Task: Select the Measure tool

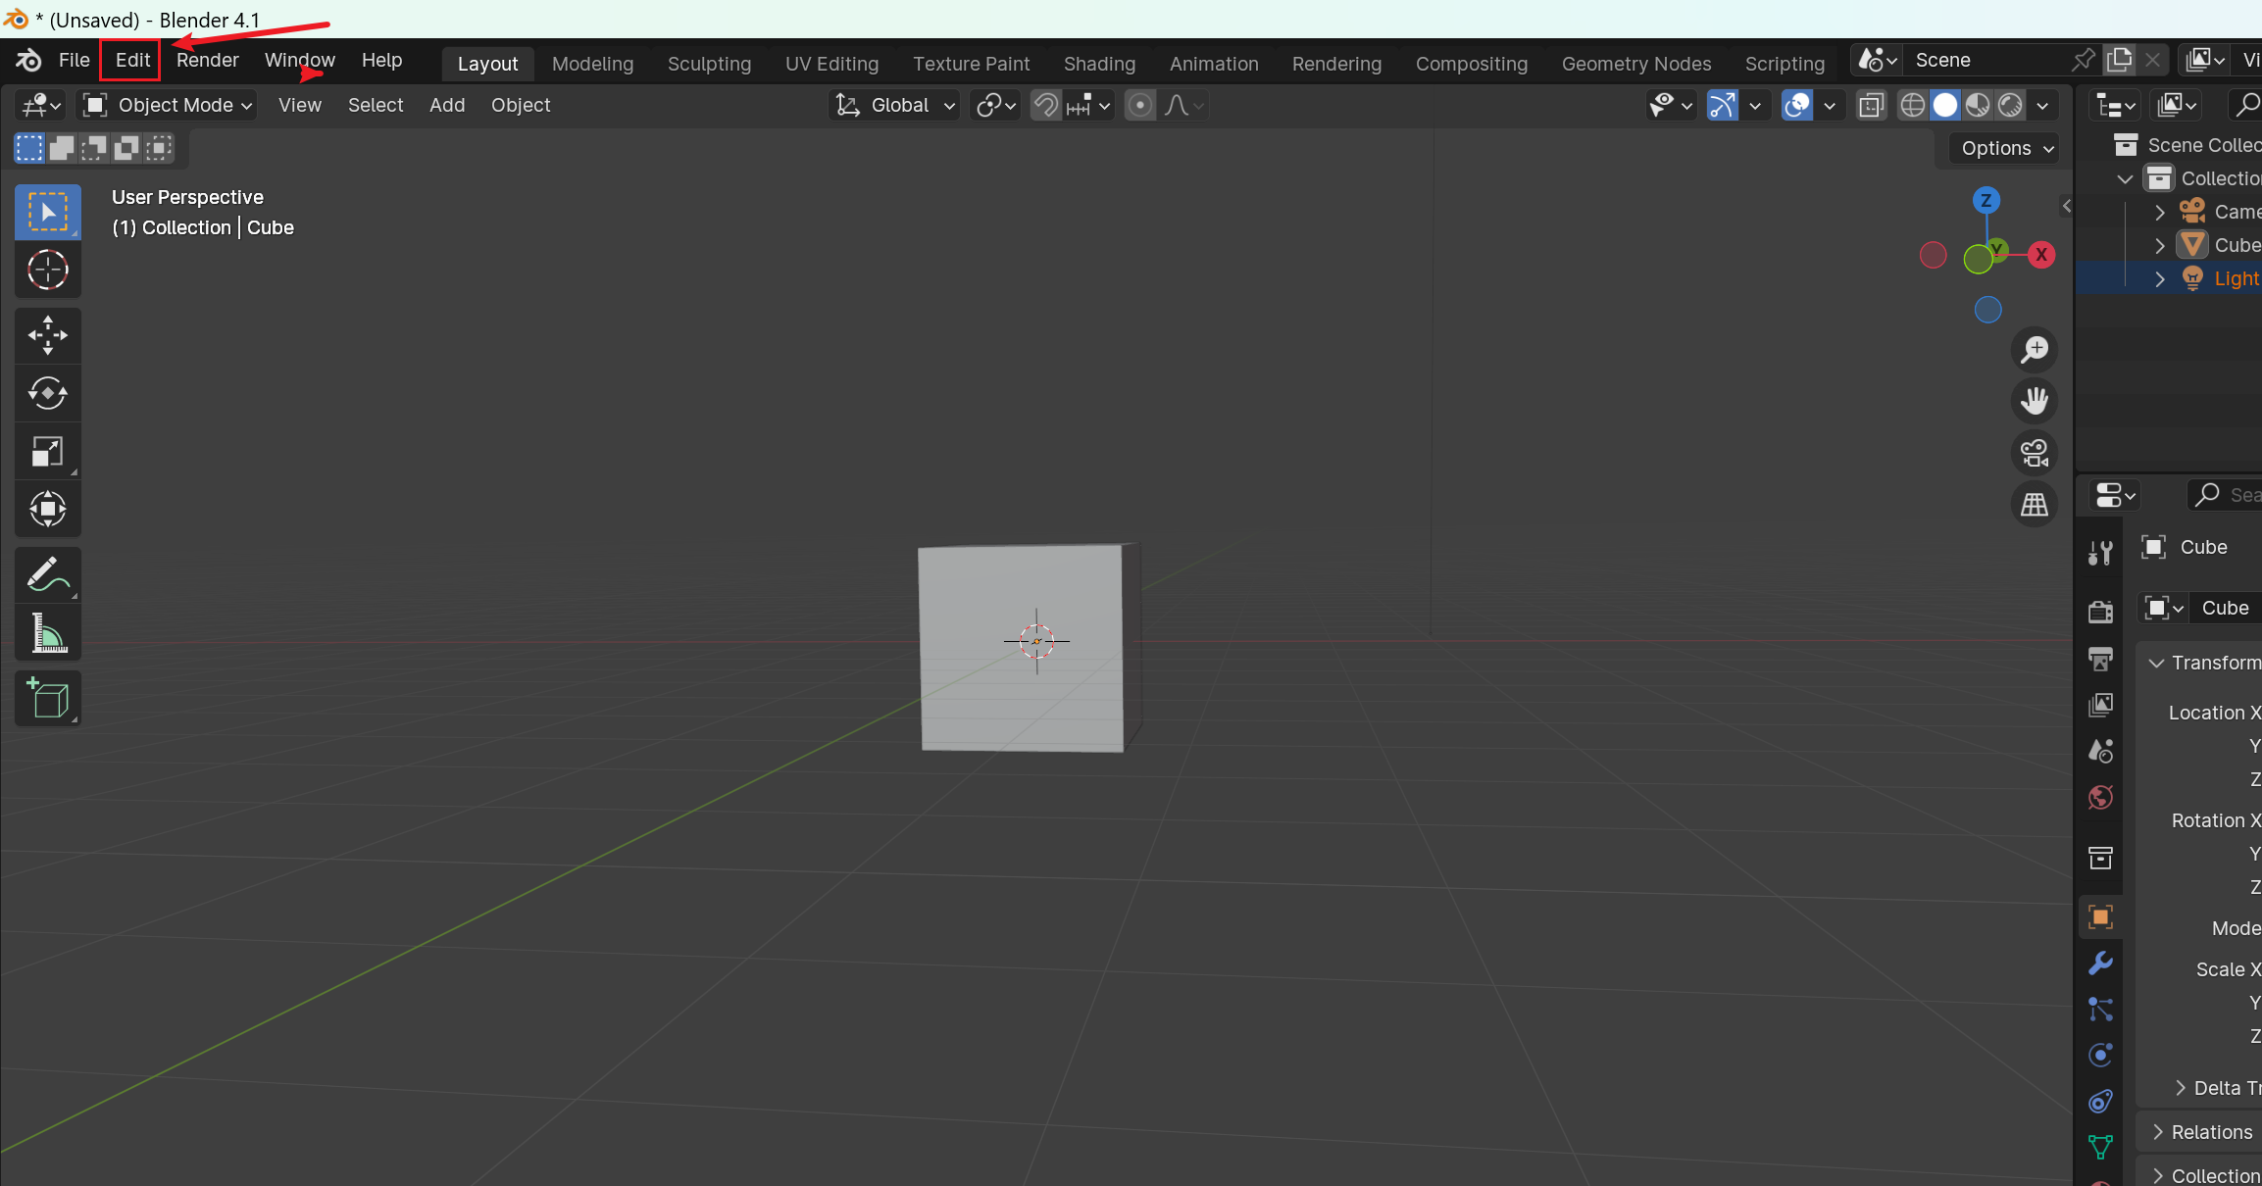Action: click(47, 633)
